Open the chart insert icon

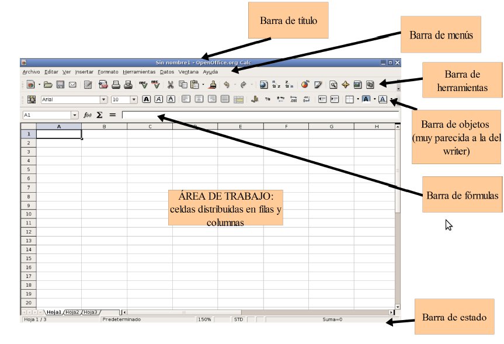[x=305, y=85]
